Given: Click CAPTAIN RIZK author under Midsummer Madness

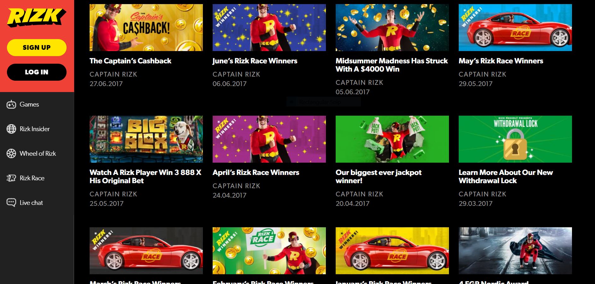Looking at the screenshot, I should coord(359,83).
